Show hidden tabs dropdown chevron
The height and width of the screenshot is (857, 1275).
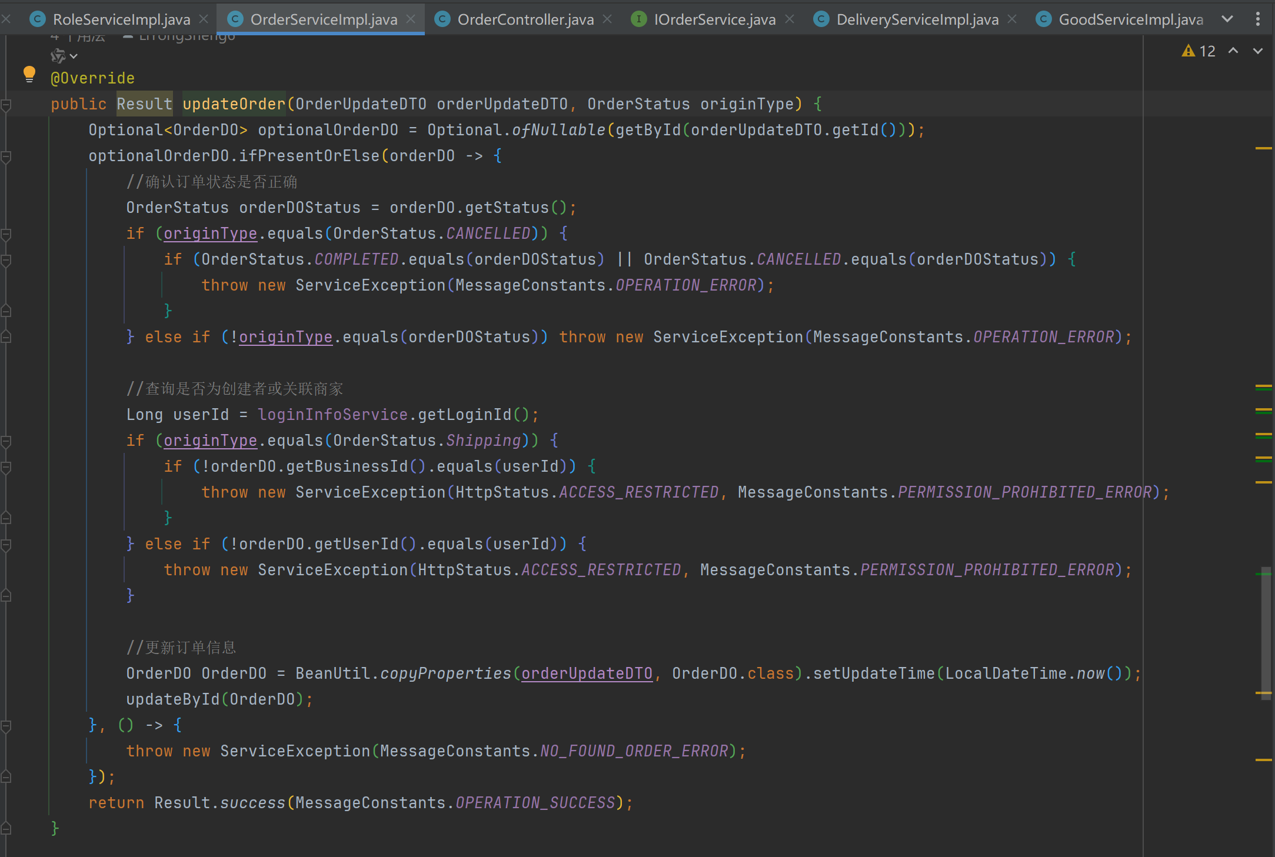click(x=1227, y=19)
